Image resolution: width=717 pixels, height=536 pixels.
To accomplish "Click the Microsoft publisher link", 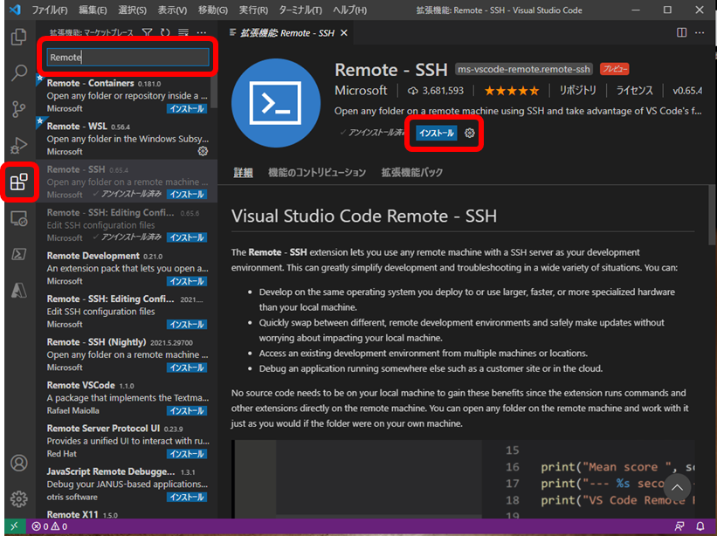I will 361,91.
